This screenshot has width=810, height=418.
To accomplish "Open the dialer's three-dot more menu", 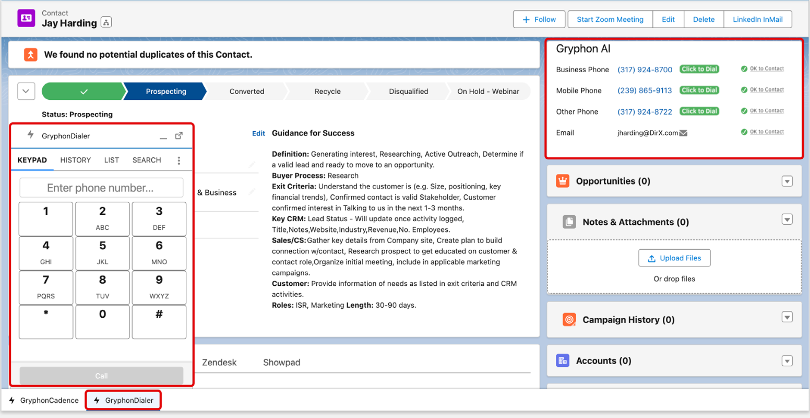I will coord(179,160).
